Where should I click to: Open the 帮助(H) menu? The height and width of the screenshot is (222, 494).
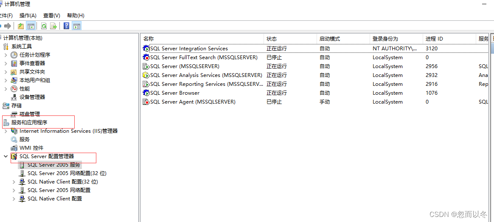[x=76, y=16]
